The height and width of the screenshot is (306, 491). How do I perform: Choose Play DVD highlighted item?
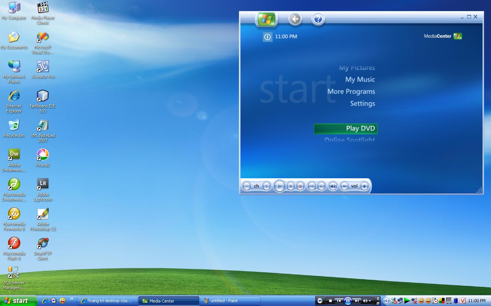point(346,129)
